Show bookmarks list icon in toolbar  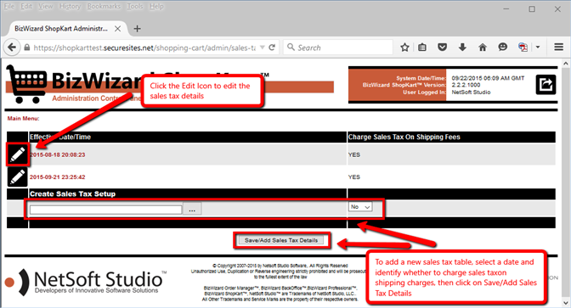[x=422, y=48]
